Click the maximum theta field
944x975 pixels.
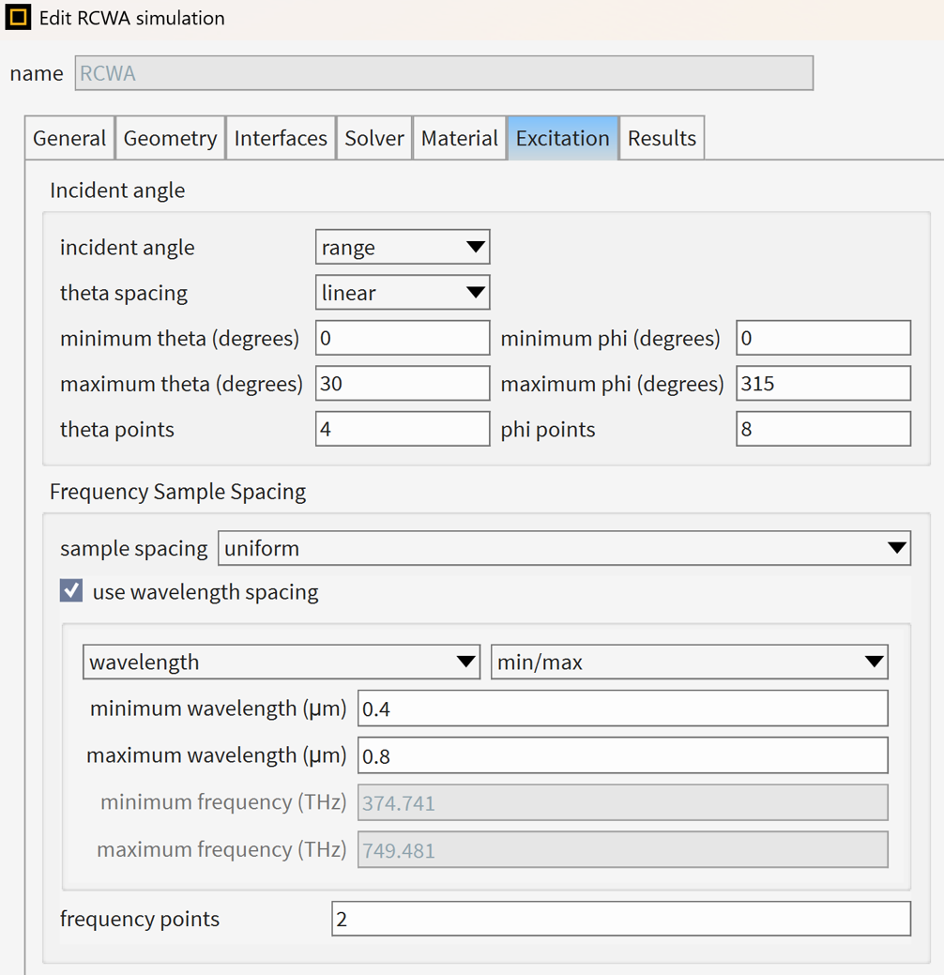[x=403, y=383]
